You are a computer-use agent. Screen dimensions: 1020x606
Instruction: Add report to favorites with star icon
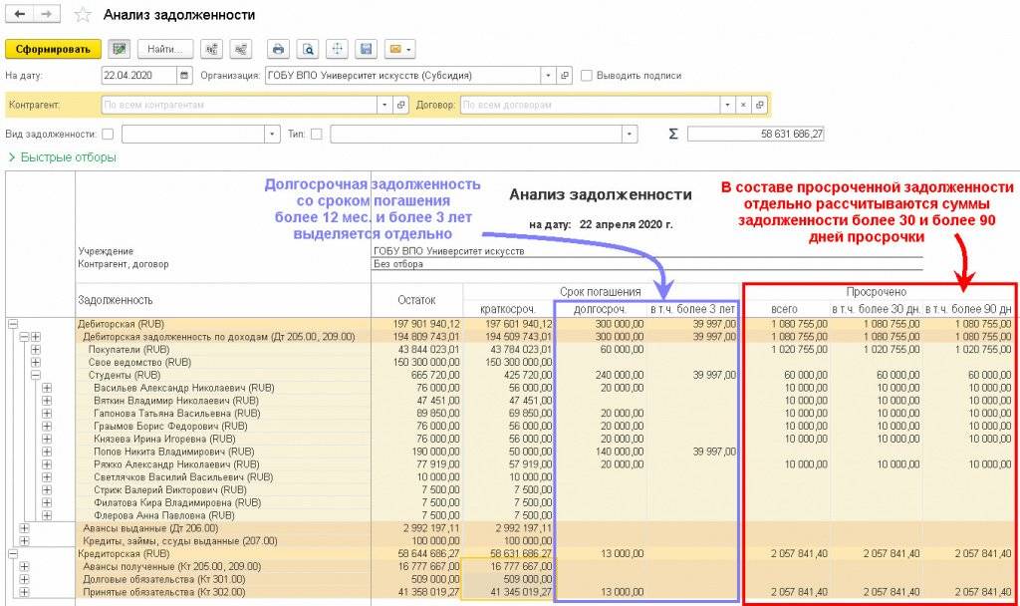point(83,15)
